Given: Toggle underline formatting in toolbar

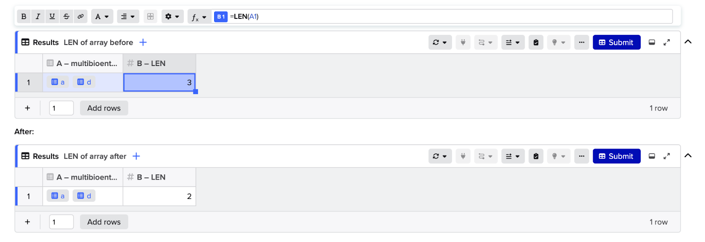Looking at the screenshot, I should [x=52, y=17].
